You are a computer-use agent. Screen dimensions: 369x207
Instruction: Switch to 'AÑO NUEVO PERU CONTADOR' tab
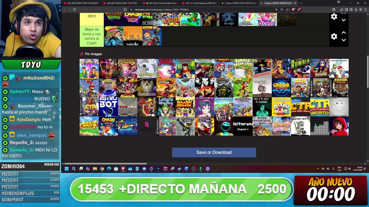[x=81, y=3]
